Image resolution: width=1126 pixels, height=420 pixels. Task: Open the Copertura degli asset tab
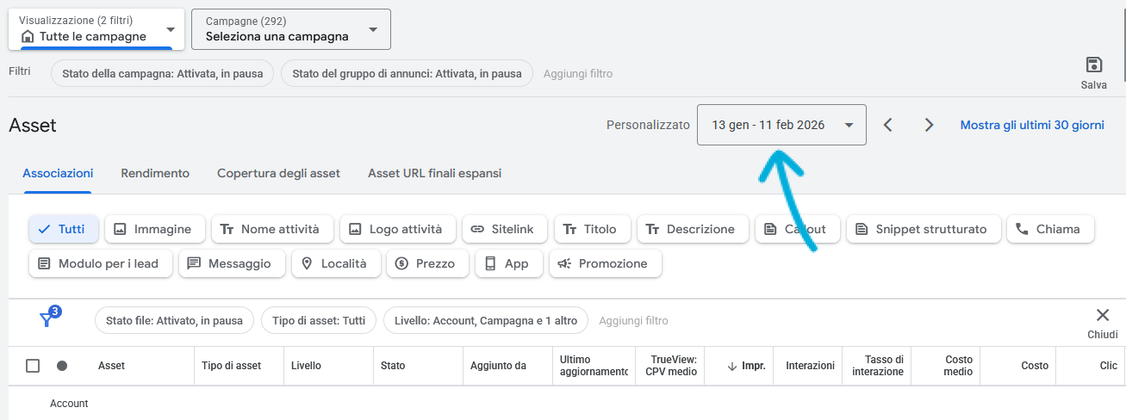click(278, 173)
